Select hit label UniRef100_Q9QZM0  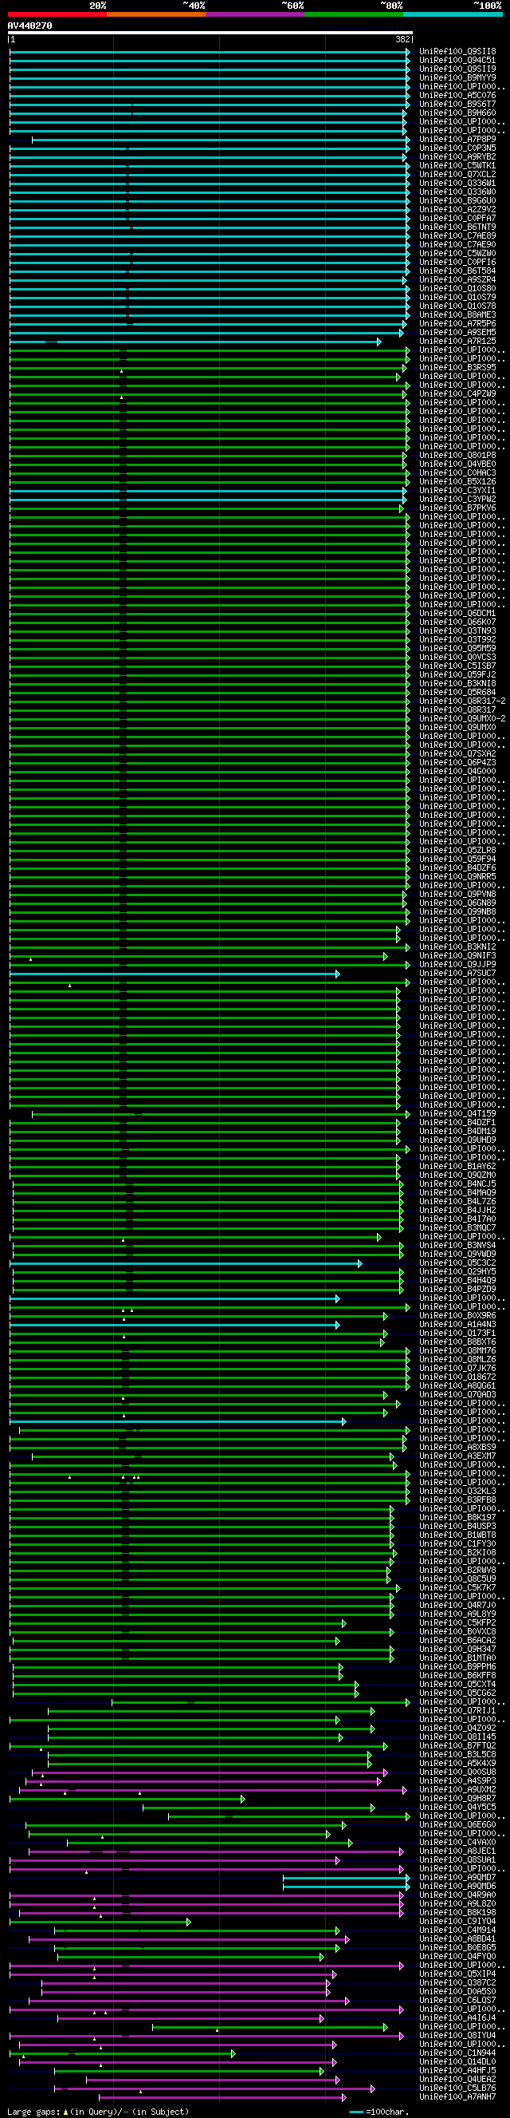457,1175
